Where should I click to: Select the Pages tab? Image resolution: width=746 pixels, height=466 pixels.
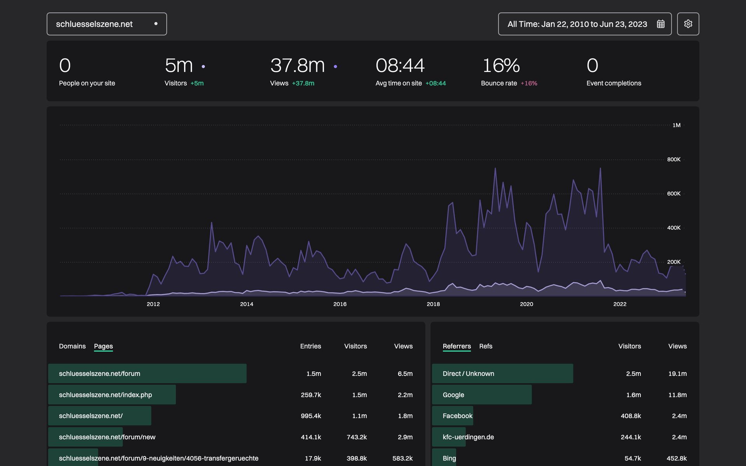(x=103, y=346)
